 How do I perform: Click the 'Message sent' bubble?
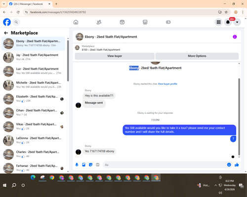(94, 103)
